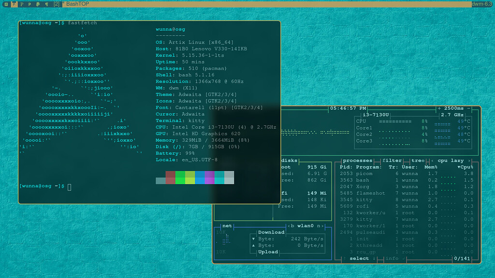Click the BashTOP window title in bar
Viewport: 495px width, 278px height.
click(x=79, y=4)
